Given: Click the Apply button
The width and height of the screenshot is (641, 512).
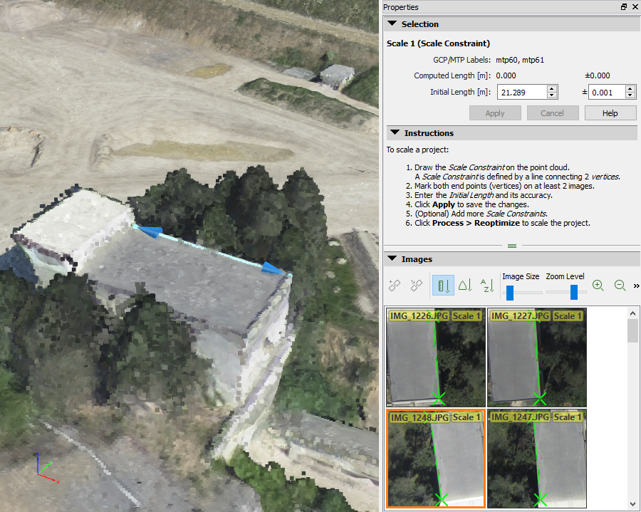Looking at the screenshot, I should 495,113.
